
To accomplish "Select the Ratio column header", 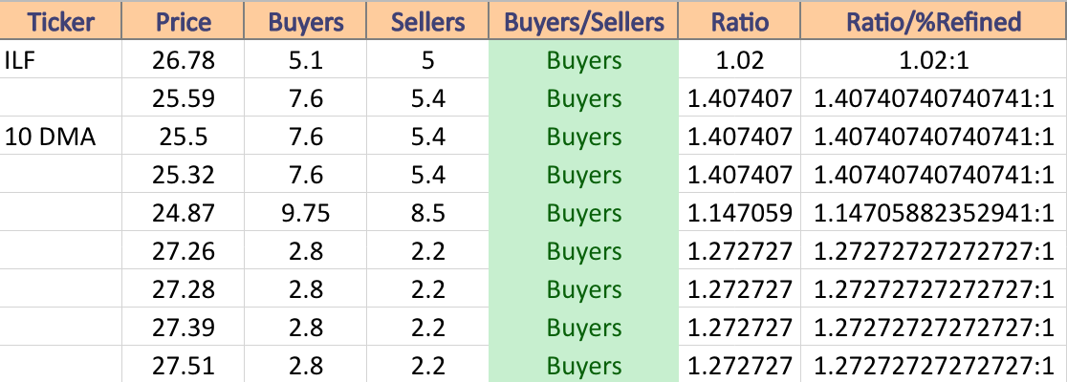I will pos(740,20).
